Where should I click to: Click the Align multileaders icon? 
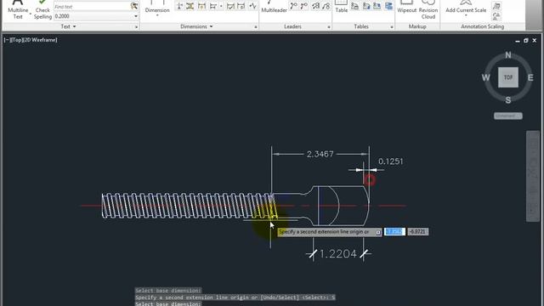[x=315, y=6]
